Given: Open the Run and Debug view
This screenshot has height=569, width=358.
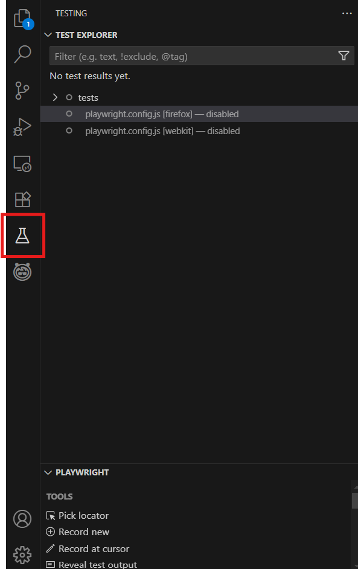Looking at the screenshot, I should pos(22,127).
